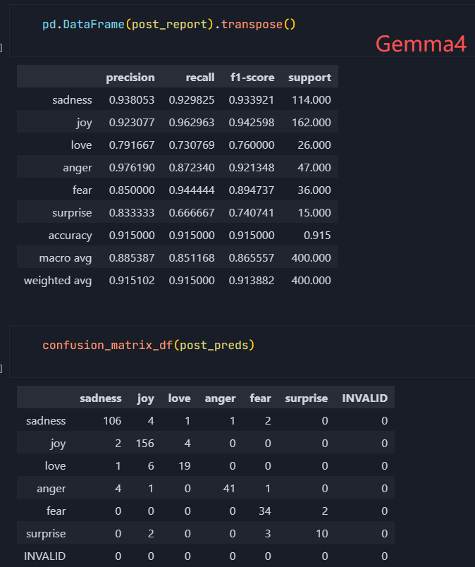Image resolution: width=475 pixels, height=567 pixels.
Task: Click the sadness row label in confusion matrix
Action: coord(46,421)
